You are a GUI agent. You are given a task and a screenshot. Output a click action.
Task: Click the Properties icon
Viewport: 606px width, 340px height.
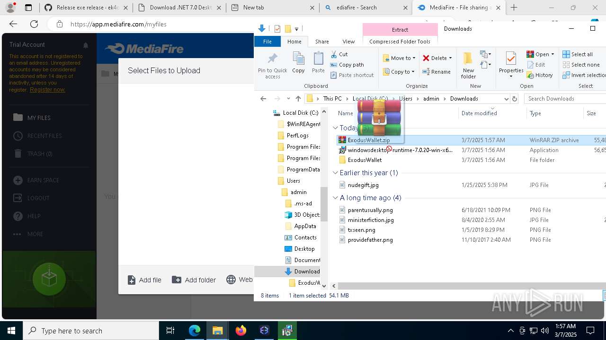(x=511, y=59)
